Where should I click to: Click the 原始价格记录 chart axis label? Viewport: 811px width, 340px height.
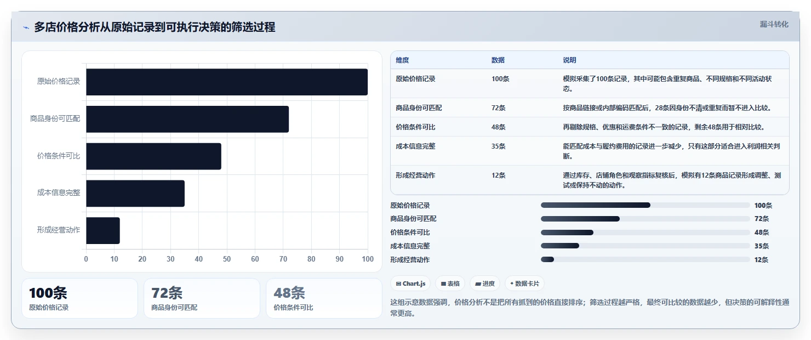[x=59, y=82]
